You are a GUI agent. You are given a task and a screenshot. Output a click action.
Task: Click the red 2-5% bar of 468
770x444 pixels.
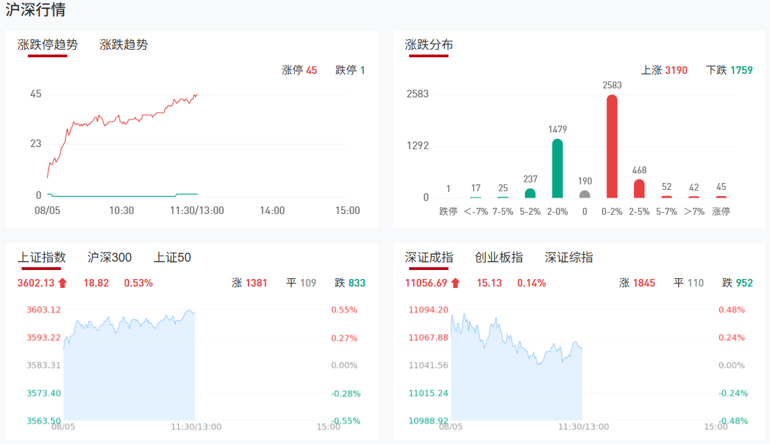pos(639,189)
